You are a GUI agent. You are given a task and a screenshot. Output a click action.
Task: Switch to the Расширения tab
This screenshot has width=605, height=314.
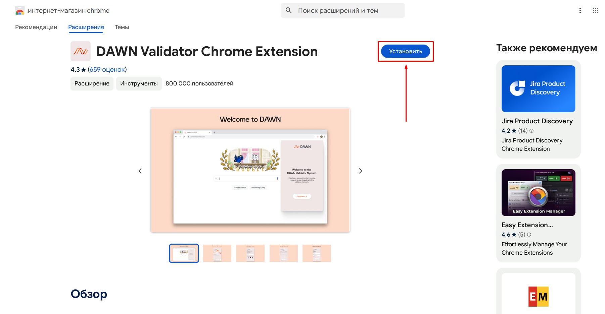[86, 27]
